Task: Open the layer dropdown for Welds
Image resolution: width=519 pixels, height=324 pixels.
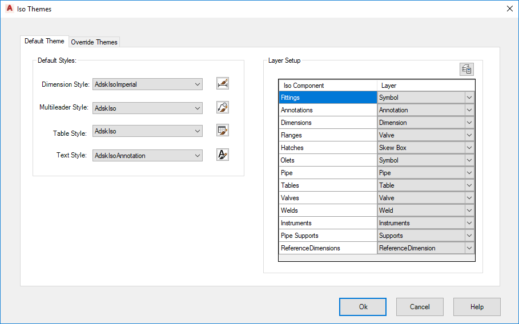Action: click(469, 210)
